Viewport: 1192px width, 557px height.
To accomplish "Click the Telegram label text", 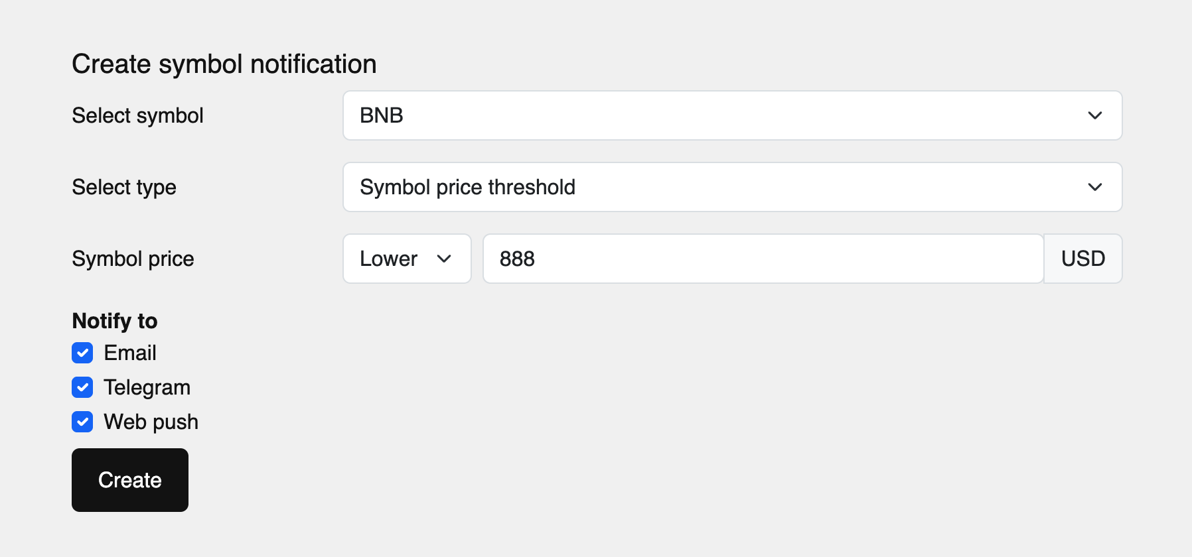I will 147,387.
